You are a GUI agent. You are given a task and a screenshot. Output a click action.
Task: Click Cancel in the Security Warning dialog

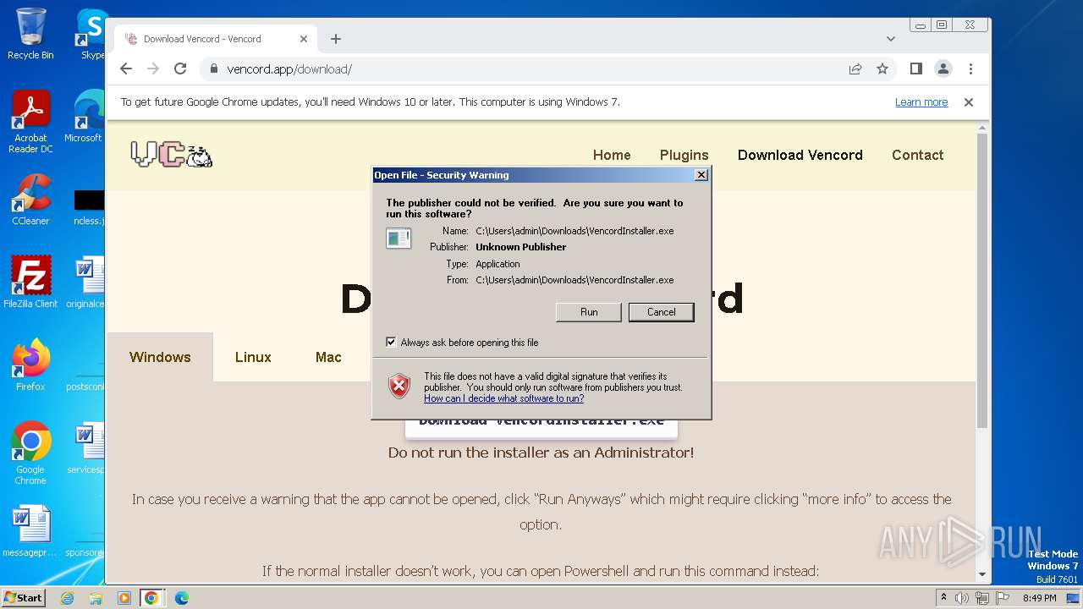tap(662, 312)
